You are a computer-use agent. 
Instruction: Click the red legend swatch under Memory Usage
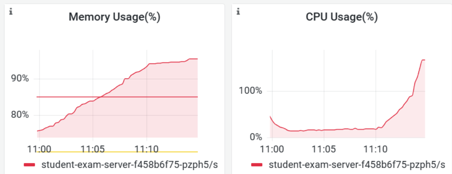pos(30,164)
